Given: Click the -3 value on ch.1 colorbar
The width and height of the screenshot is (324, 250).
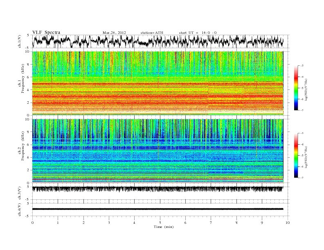Looking at the screenshot, I should point(302,66).
